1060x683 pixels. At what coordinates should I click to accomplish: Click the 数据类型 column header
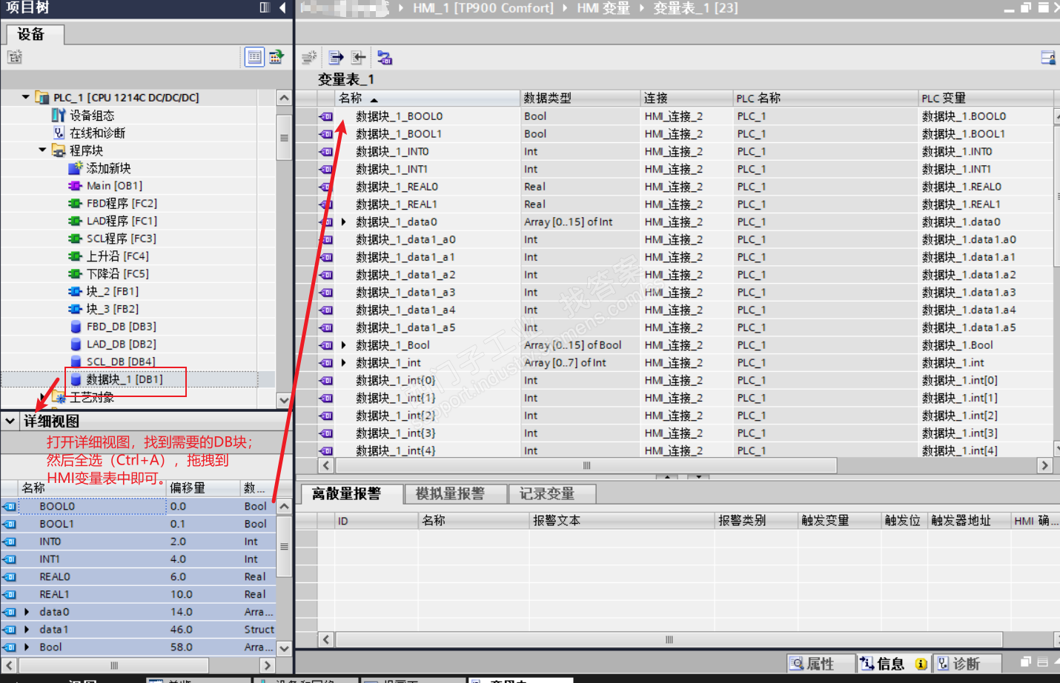tap(580, 99)
